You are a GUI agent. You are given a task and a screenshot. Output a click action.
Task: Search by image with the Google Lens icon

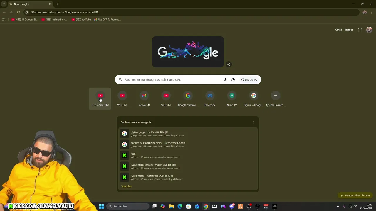[233, 80]
